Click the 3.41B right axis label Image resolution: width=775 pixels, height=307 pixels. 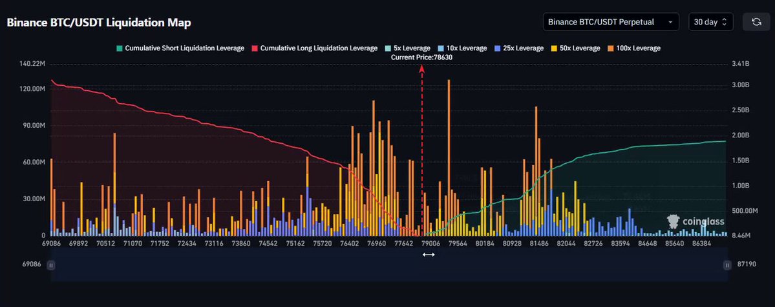tap(740, 64)
